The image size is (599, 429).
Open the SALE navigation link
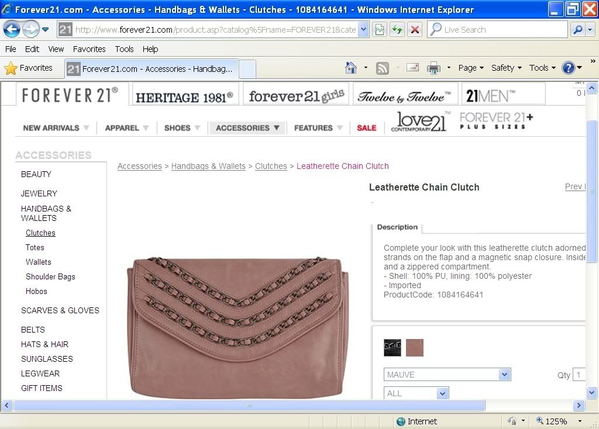[367, 128]
